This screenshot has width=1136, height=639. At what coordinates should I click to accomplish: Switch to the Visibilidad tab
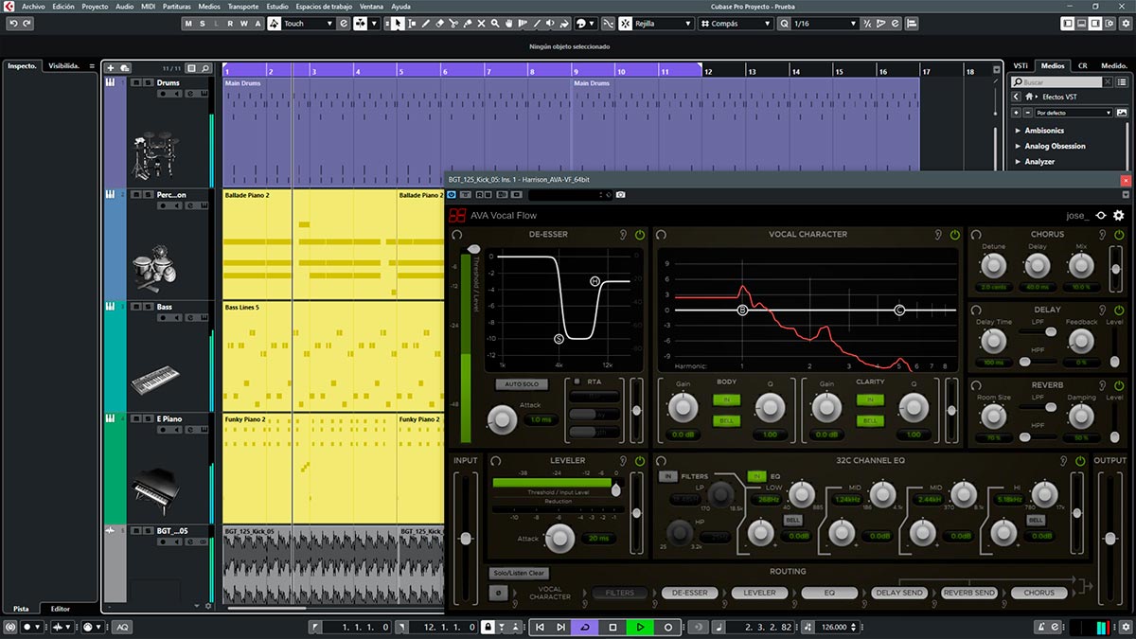[x=63, y=65]
